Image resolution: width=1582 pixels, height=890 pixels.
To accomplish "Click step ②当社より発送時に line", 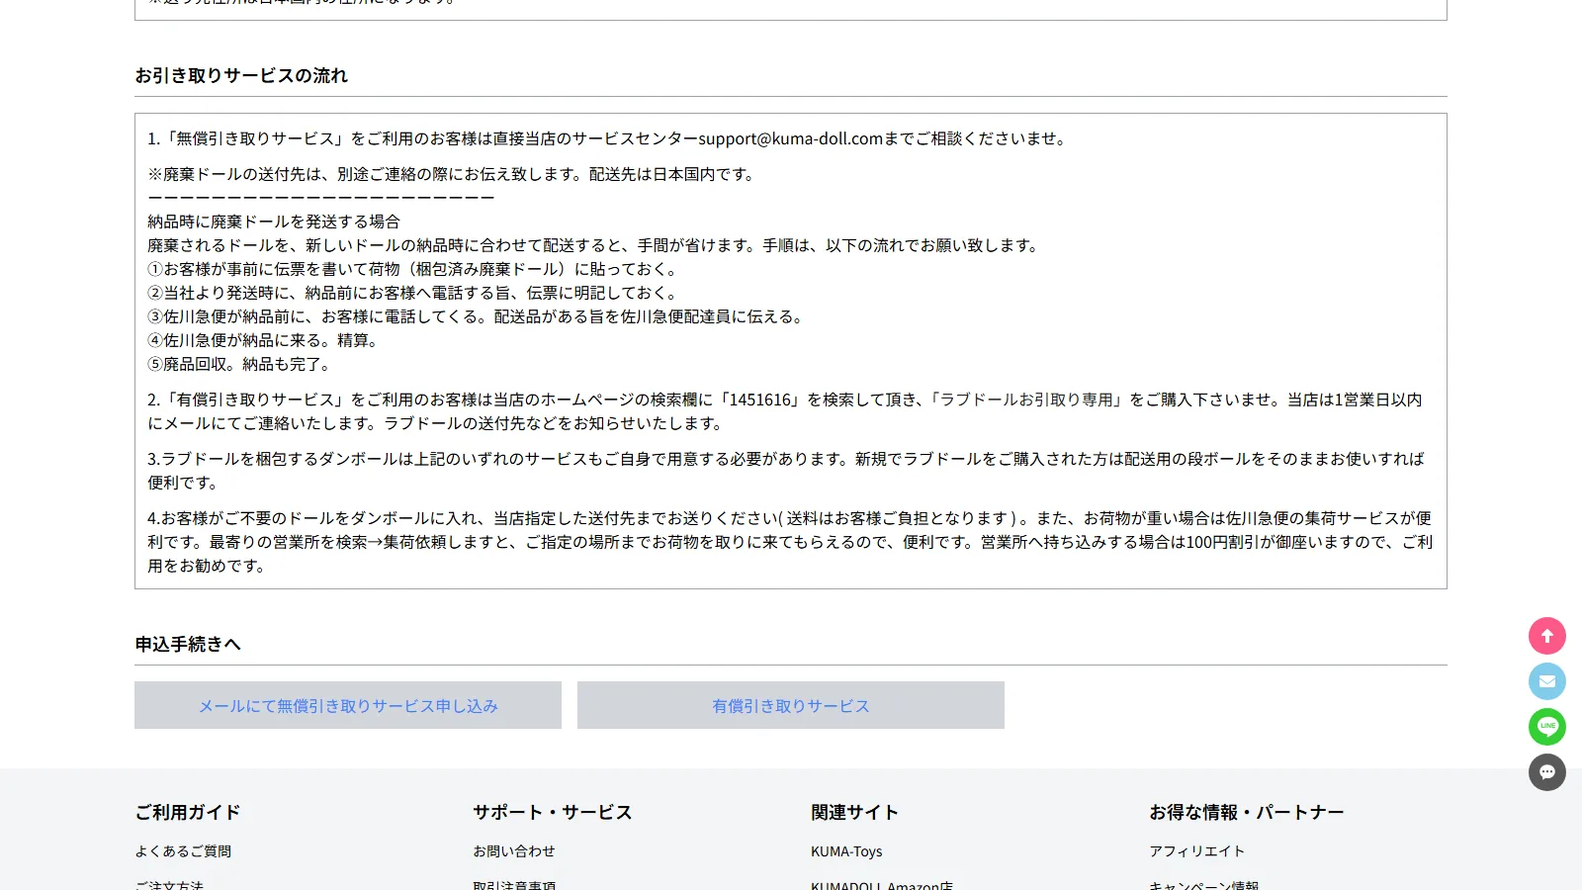I will 414,293.
